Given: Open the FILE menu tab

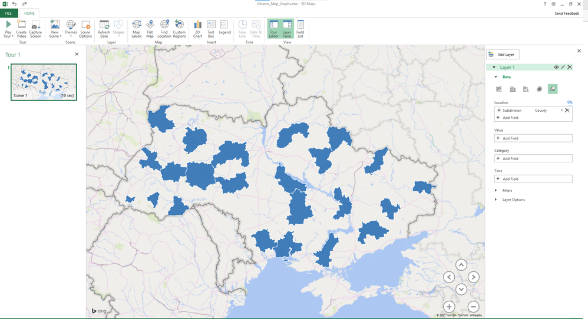Looking at the screenshot, I should (8, 13).
